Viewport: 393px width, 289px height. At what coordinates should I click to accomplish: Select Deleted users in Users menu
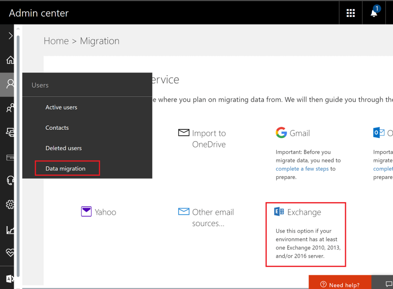pos(63,148)
